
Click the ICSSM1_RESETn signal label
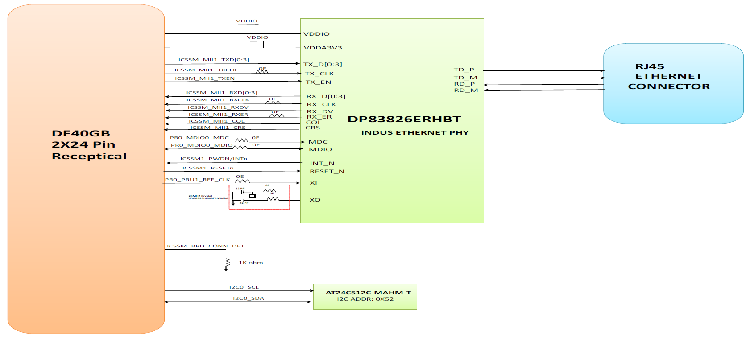[x=208, y=168]
